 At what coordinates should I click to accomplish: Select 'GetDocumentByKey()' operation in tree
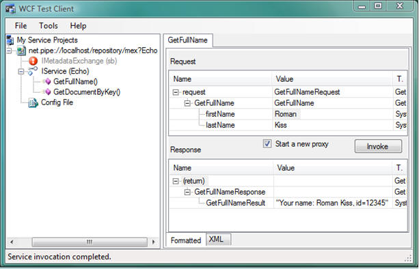[87, 91]
